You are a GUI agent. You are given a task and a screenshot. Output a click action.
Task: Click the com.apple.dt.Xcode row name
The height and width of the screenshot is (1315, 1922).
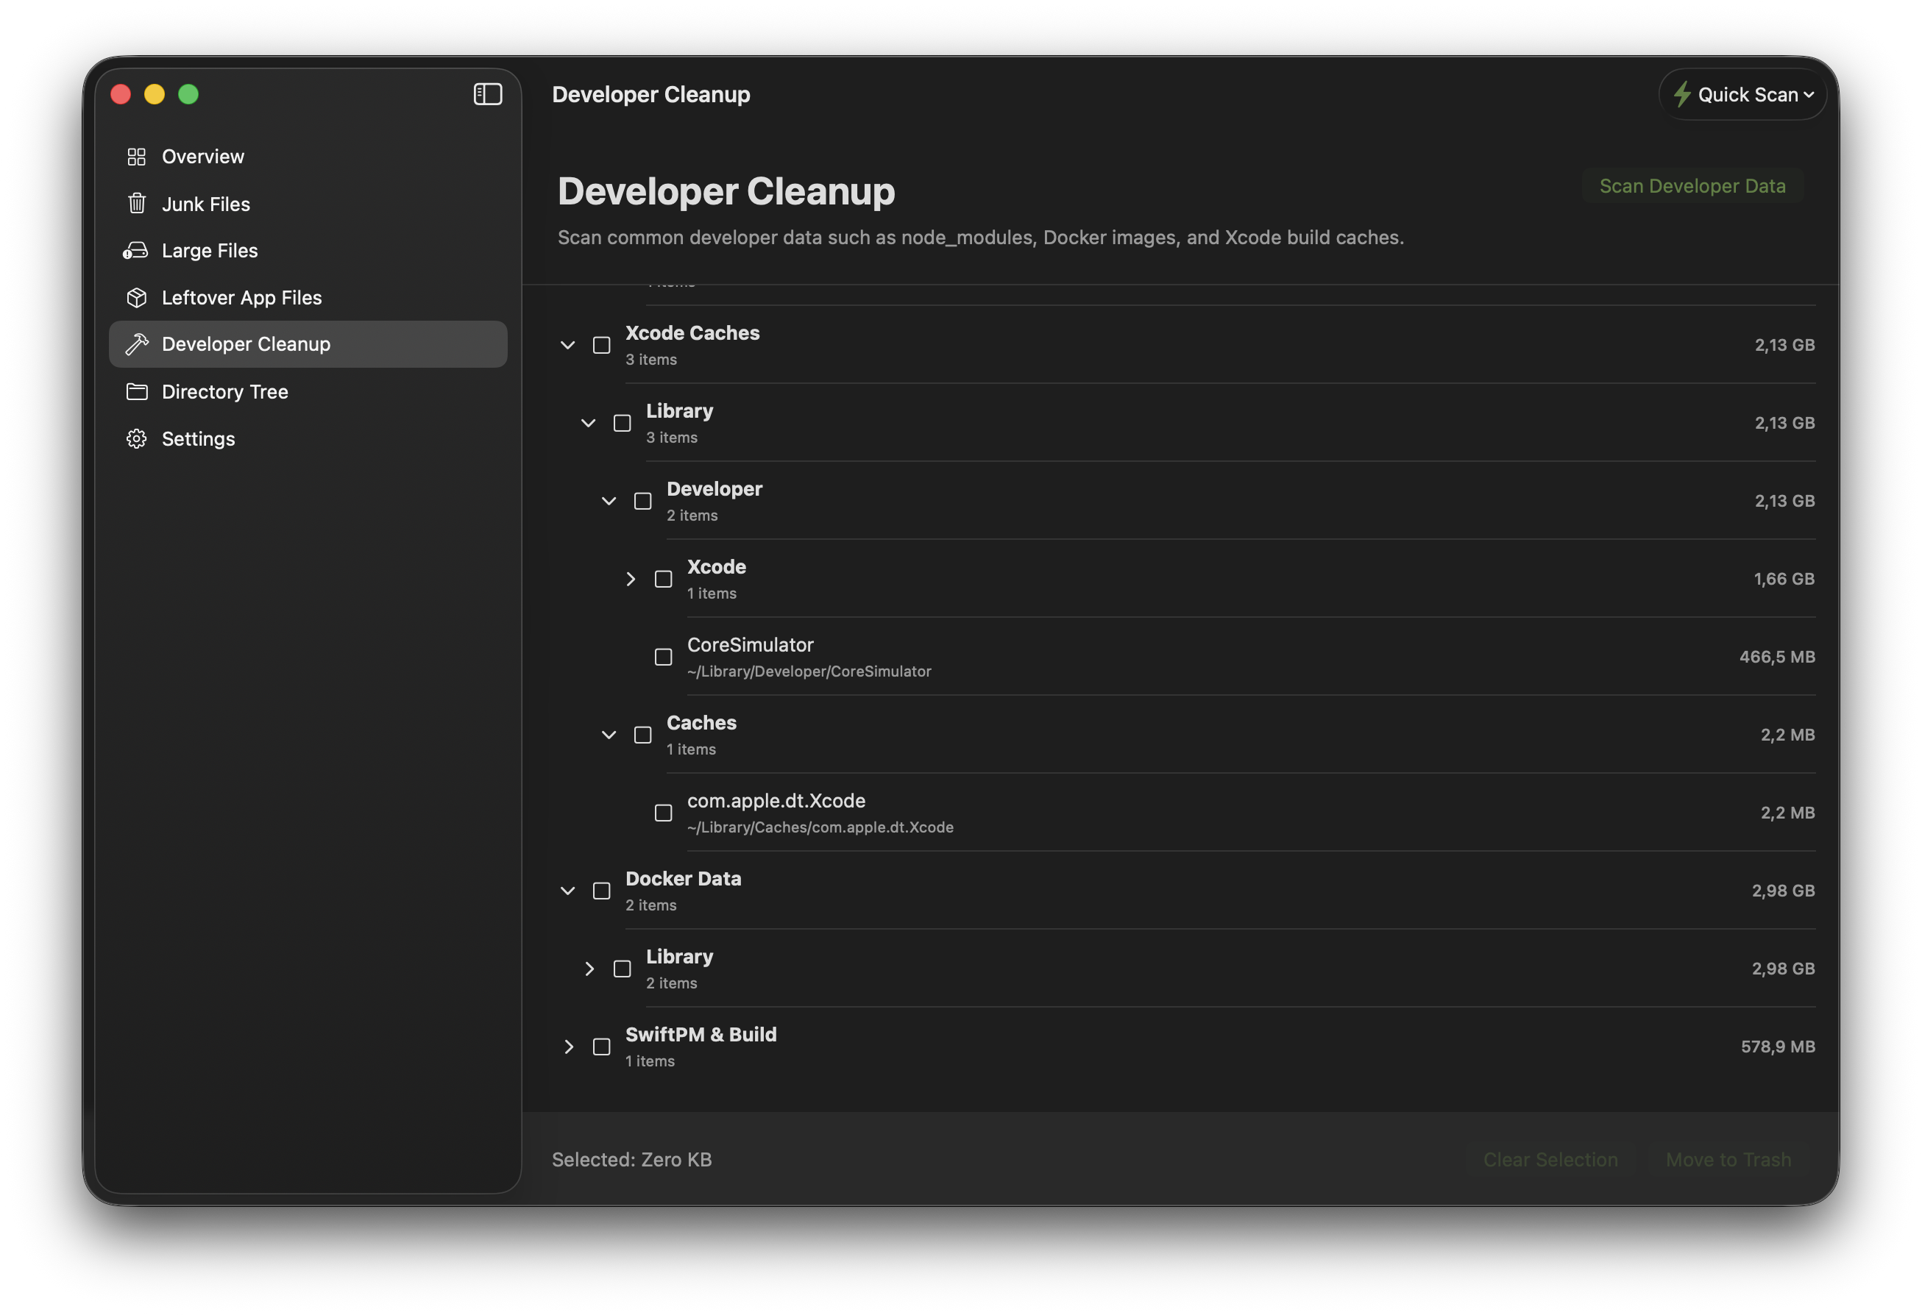tap(776, 801)
